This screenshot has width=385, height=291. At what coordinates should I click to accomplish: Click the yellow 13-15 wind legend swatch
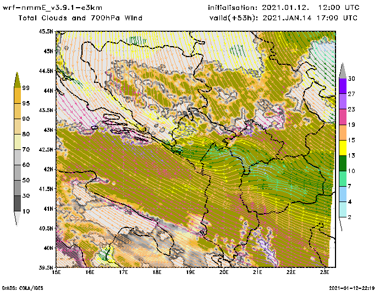point(343,148)
